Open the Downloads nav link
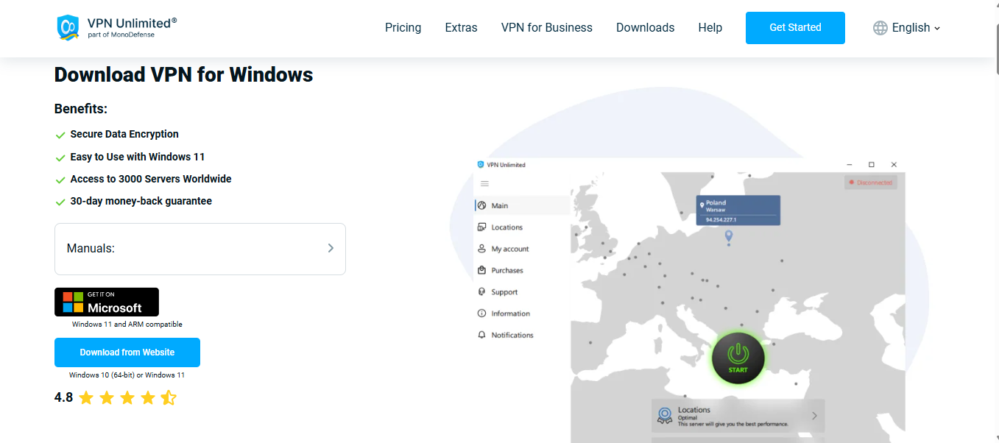This screenshot has width=999, height=443. pyautogui.click(x=645, y=28)
